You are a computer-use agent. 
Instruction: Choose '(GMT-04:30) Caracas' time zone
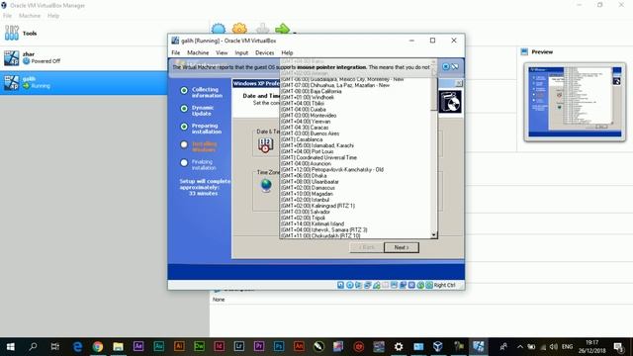click(x=305, y=128)
